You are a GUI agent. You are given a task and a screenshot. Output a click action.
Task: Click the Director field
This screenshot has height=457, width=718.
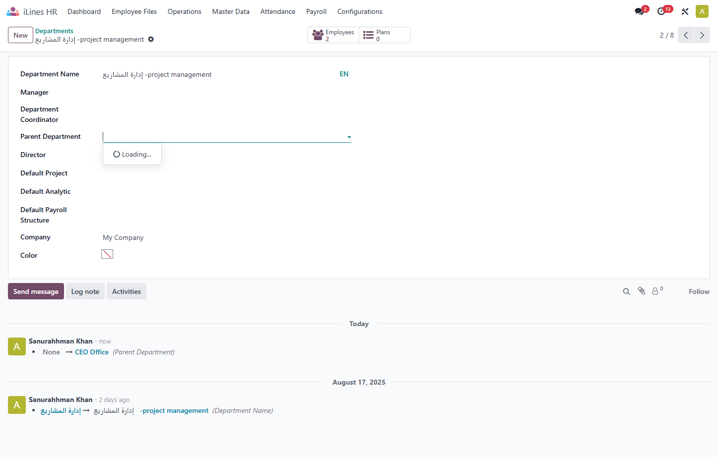click(227, 155)
